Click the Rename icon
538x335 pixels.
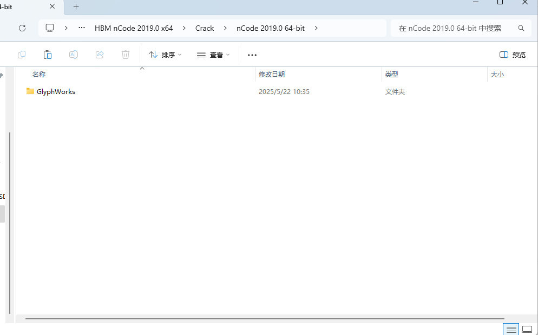[74, 54]
